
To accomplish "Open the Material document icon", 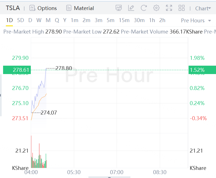I will [69, 8].
